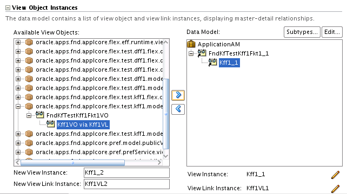Select FndKfTestKff1Fkt1_1 in Data Model
Image resolution: width=347 pixels, height=194 pixels.
[x=238, y=53]
